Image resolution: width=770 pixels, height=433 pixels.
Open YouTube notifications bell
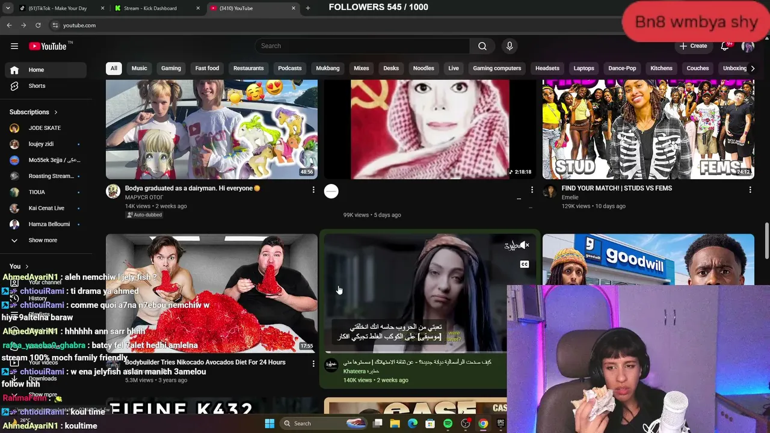point(725,46)
